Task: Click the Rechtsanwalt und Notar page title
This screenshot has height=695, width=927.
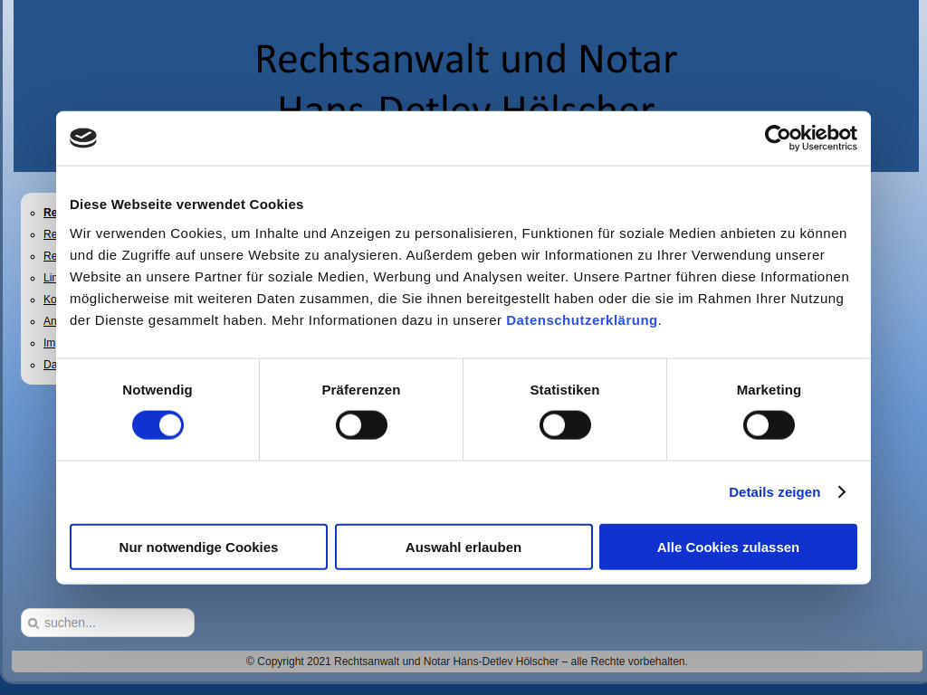Action: point(466,59)
